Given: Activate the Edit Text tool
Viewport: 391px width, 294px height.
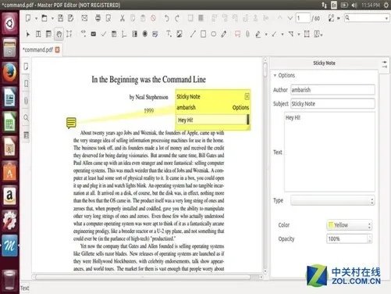Looking at the screenshot, I should [x=38, y=34].
